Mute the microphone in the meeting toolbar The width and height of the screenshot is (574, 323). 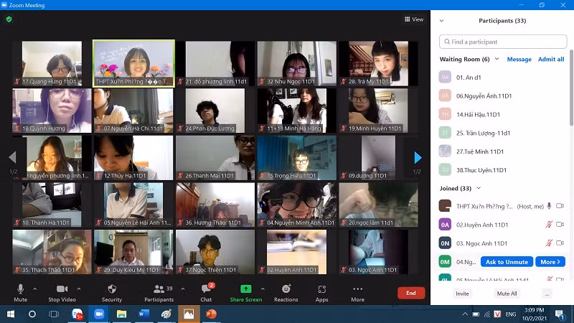pos(20,289)
